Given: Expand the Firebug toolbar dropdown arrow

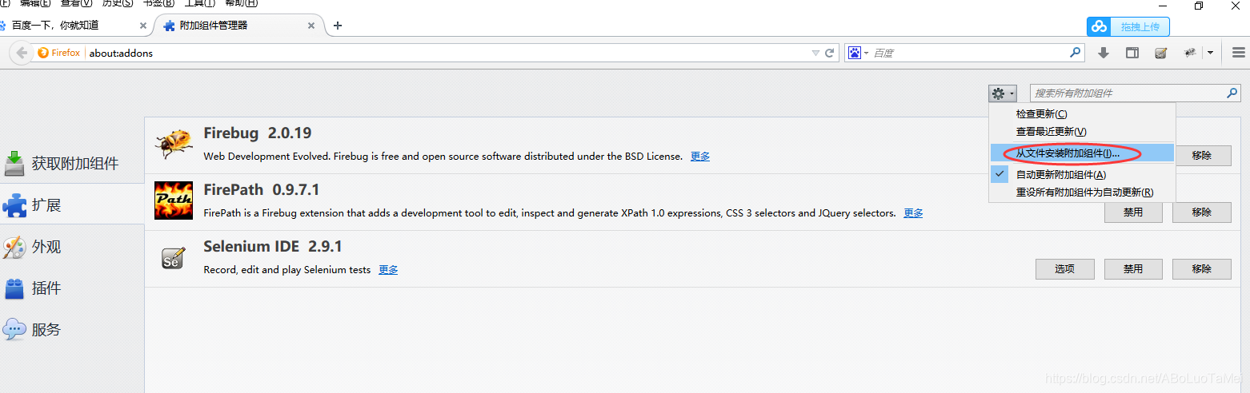Looking at the screenshot, I should point(1210,53).
